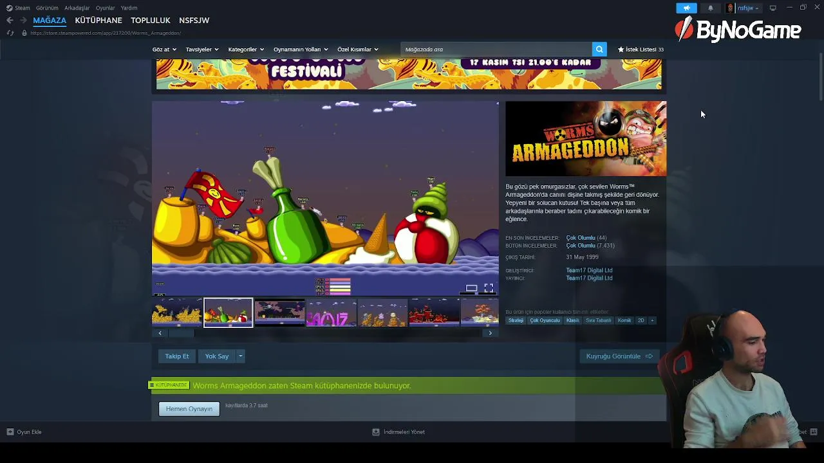Open announcements via the megaphone icon
Image resolution: width=824 pixels, height=463 pixels.
(x=686, y=8)
